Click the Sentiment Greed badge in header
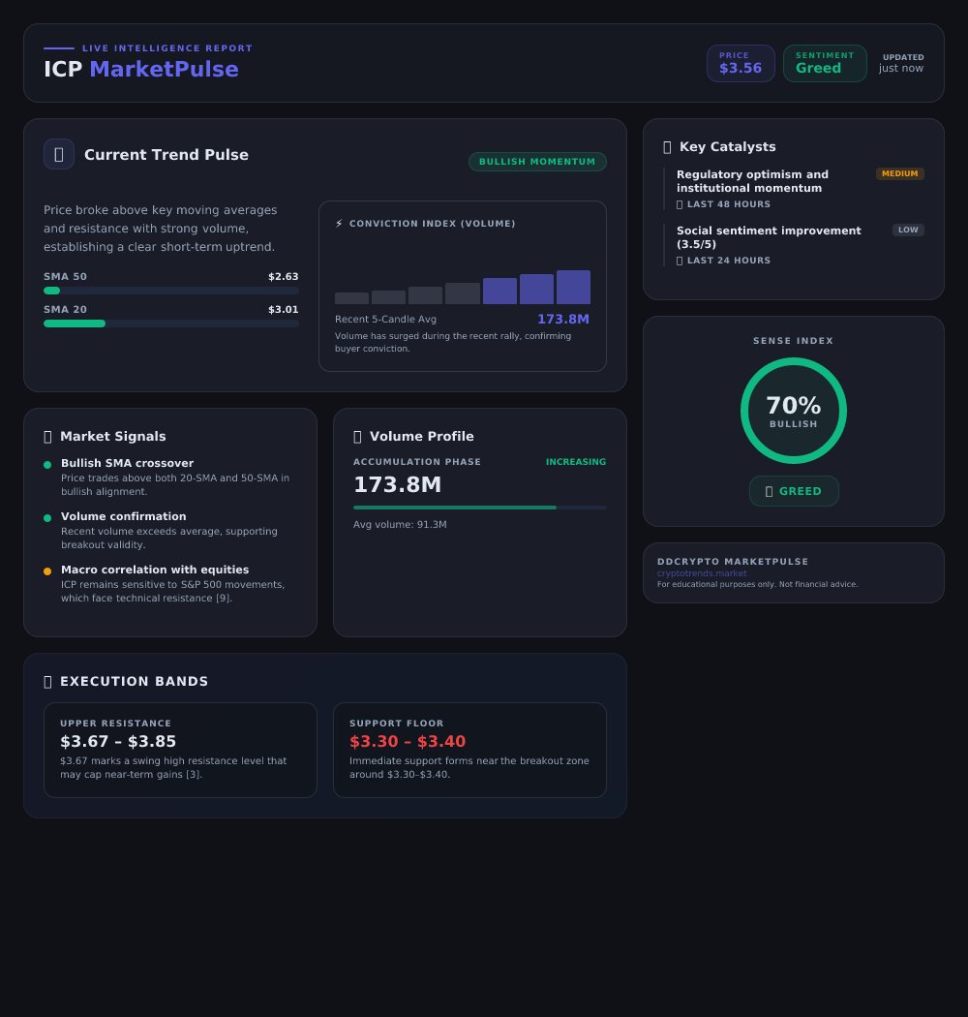This screenshot has width=968, height=1017. [825, 64]
